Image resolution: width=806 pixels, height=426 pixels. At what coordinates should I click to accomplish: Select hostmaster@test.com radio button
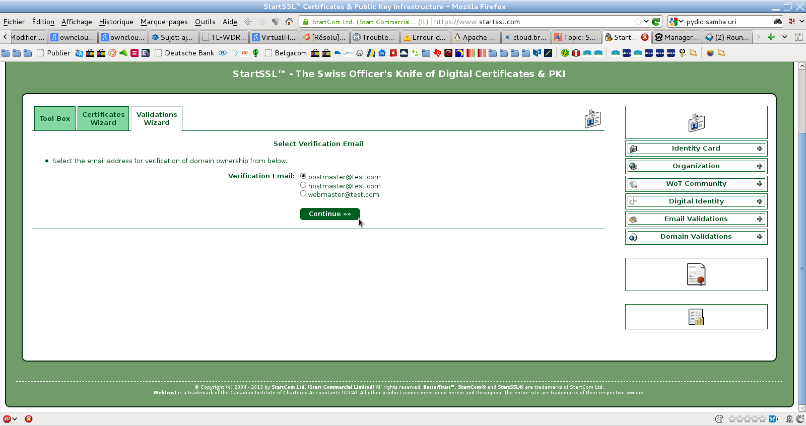click(x=303, y=185)
